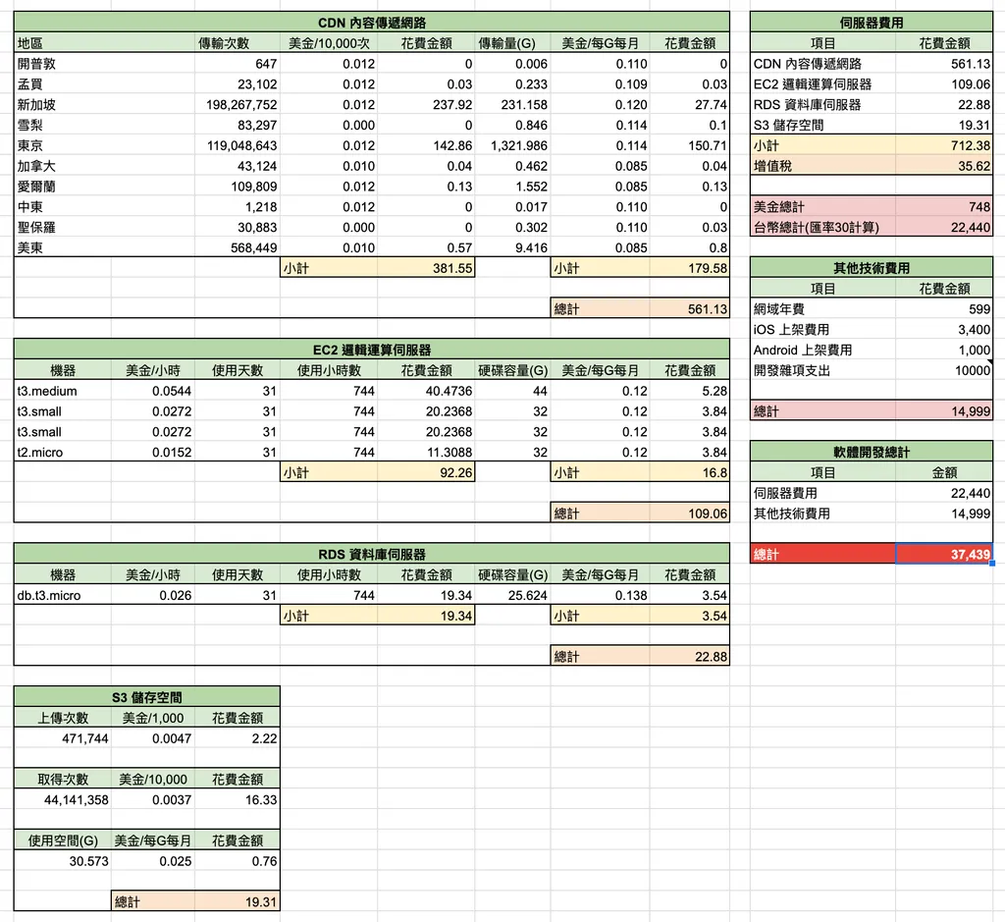Click the cell showing 198,267,752
The width and height of the screenshot is (1005, 922).
coord(238,104)
